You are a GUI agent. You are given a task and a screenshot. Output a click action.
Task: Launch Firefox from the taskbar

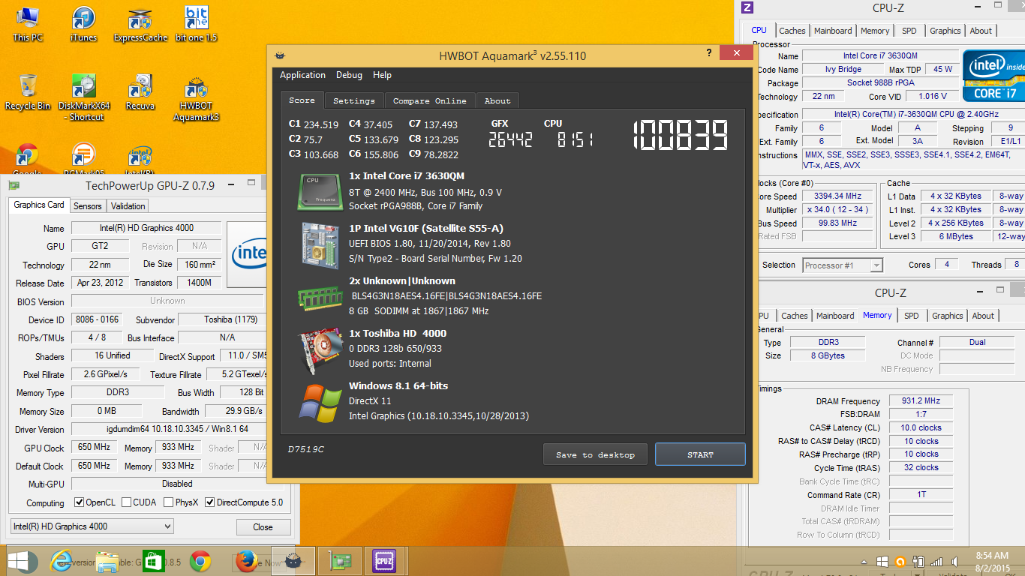pos(245,561)
